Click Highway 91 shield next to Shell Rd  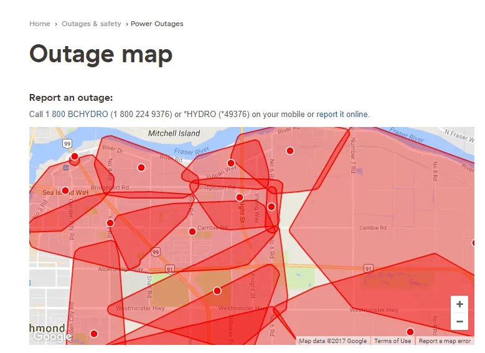point(169,269)
